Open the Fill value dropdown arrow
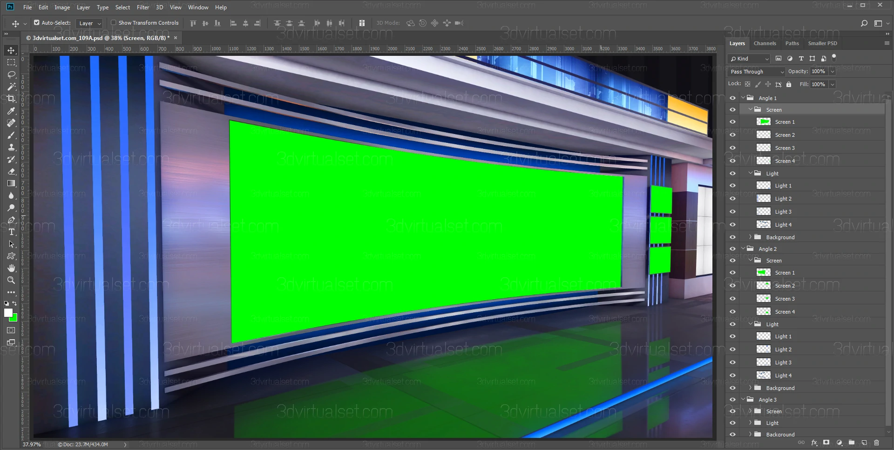 (x=832, y=84)
